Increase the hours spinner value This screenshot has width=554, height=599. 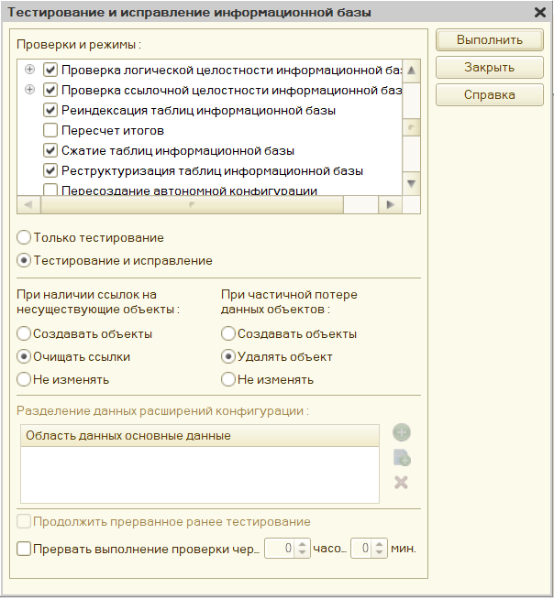(303, 545)
